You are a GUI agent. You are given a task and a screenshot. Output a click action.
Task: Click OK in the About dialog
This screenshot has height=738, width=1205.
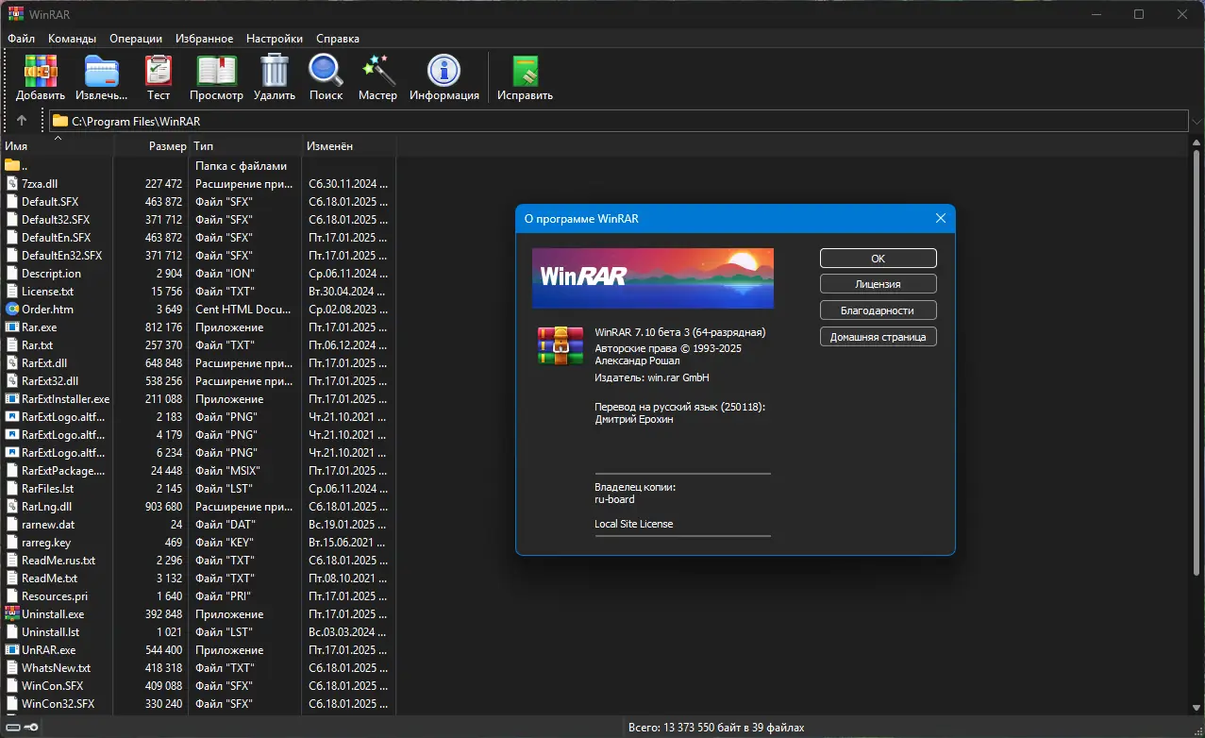tap(878, 258)
